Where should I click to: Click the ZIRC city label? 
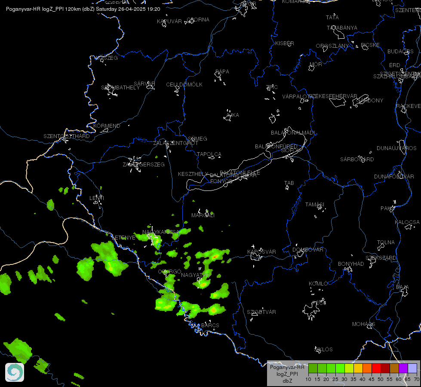point(272,87)
